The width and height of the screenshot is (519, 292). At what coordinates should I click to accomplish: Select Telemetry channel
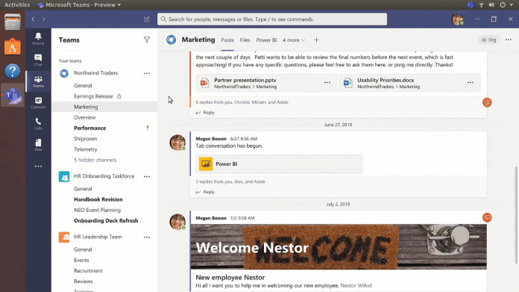coord(86,149)
